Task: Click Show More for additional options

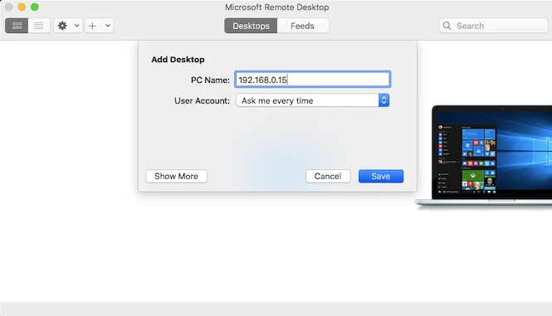Action: (x=176, y=177)
